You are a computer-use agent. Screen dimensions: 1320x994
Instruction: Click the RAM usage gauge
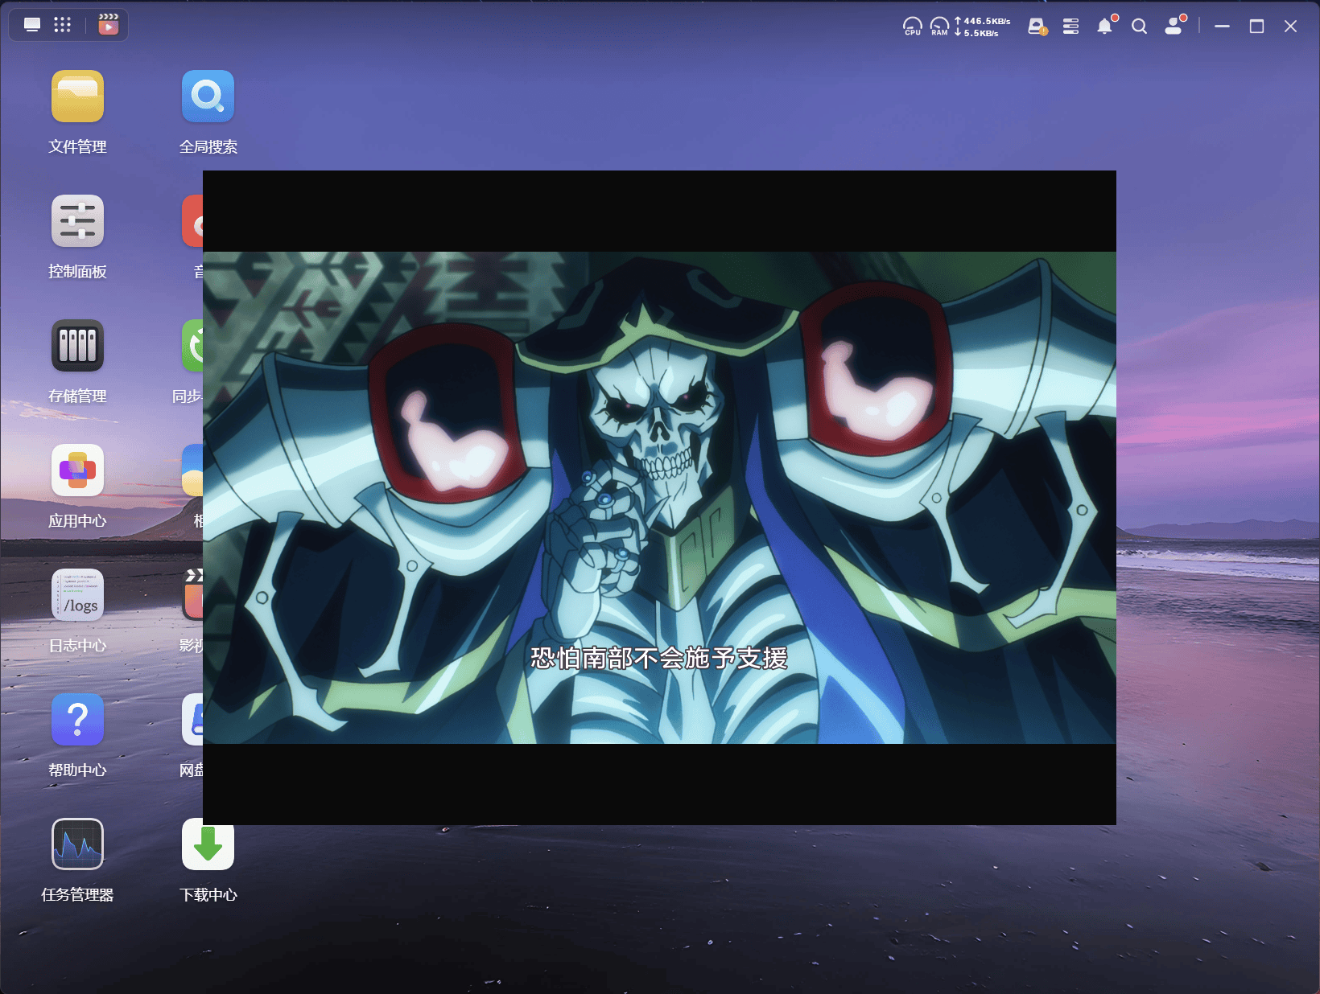pyautogui.click(x=939, y=27)
